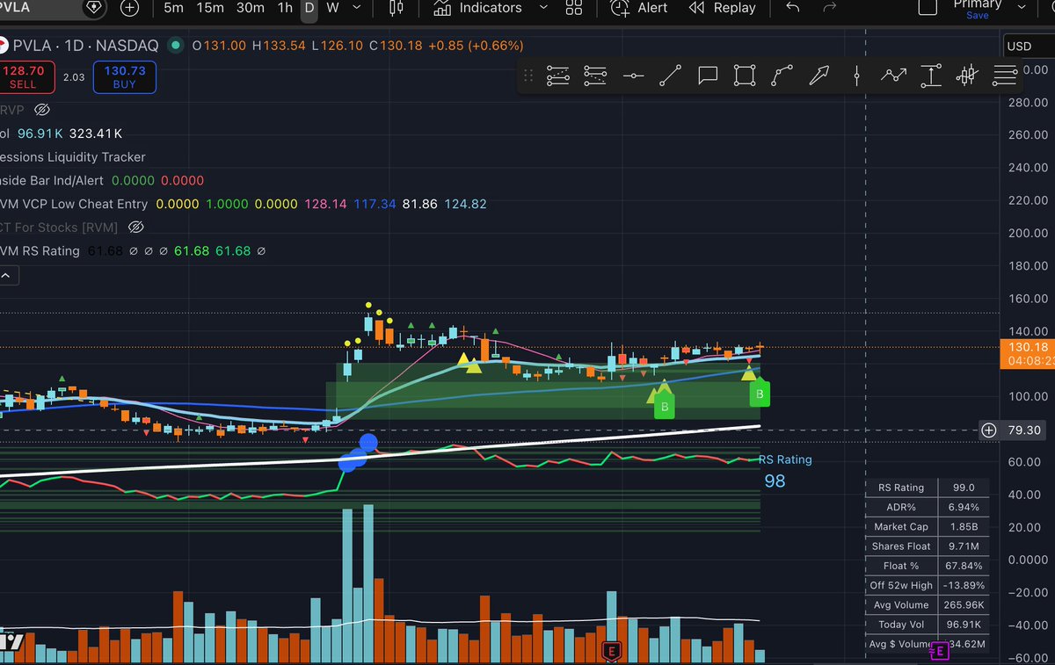The width and height of the screenshot is (1055, 665).
Task: Start bar Replay mode
Action: click(x=723, y=8)
